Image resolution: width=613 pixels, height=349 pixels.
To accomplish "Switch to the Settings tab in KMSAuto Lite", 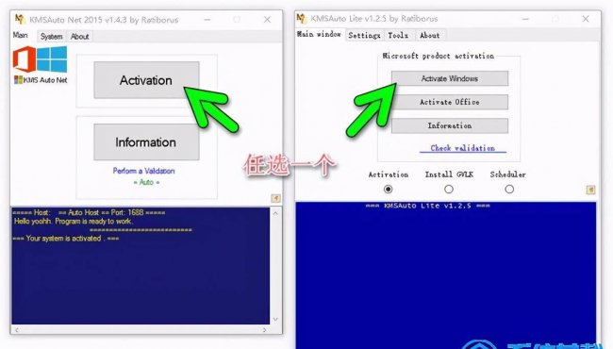I will 364,35.
